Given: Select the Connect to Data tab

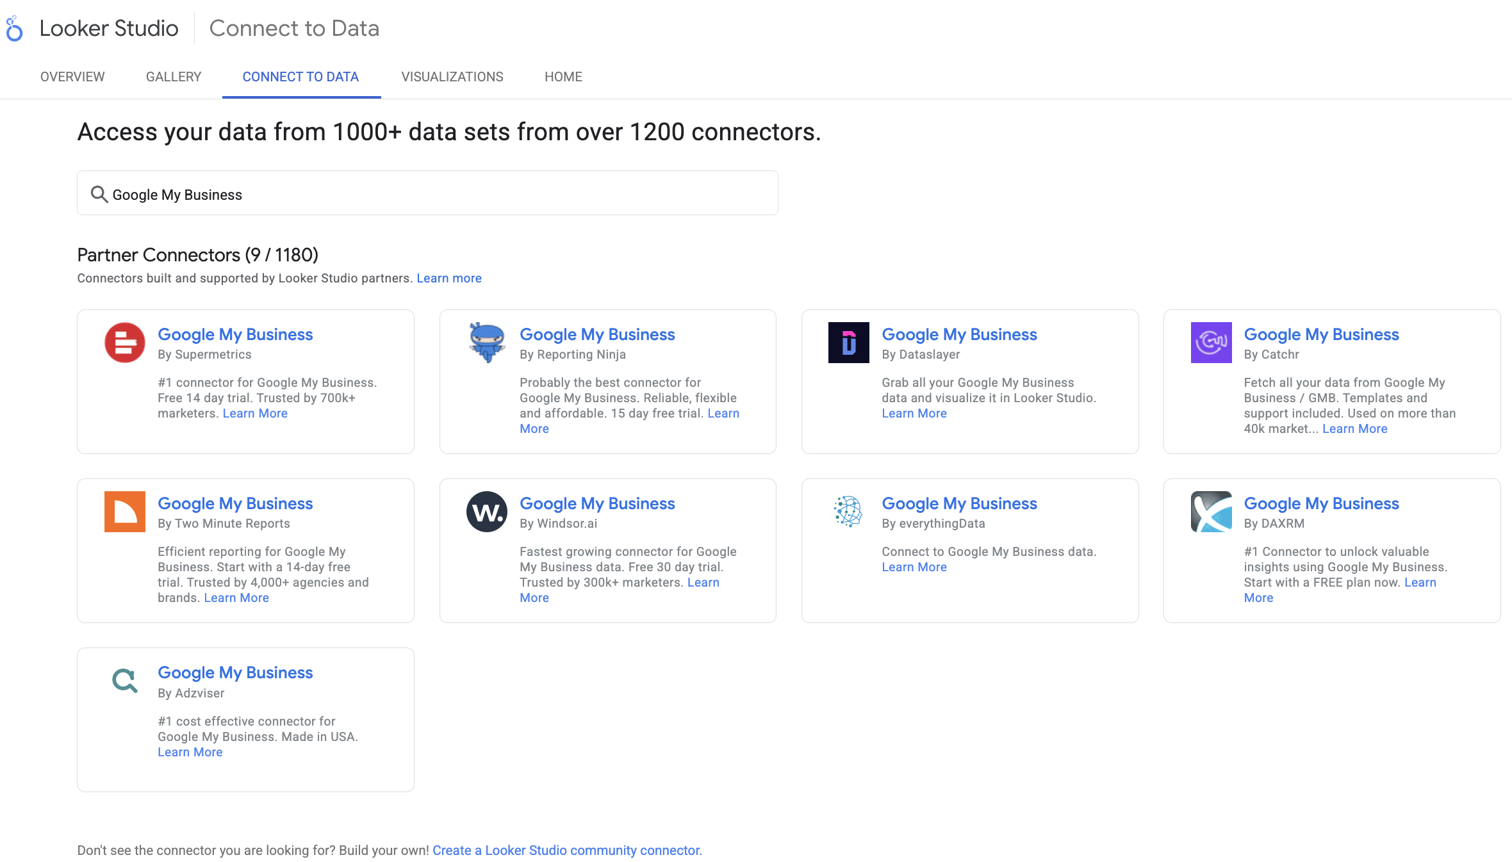Looking at the screenshot, I should [300, 77].
